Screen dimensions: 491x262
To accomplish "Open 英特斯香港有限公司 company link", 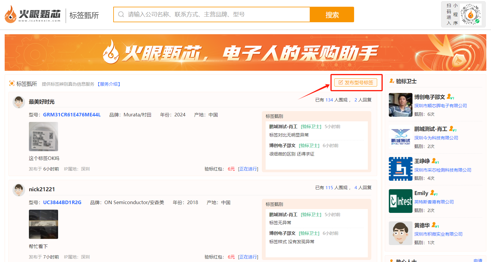I will coord(434,202).
